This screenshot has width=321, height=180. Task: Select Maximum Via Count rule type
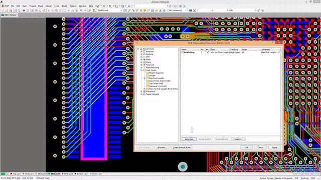[x=158, y=86]
